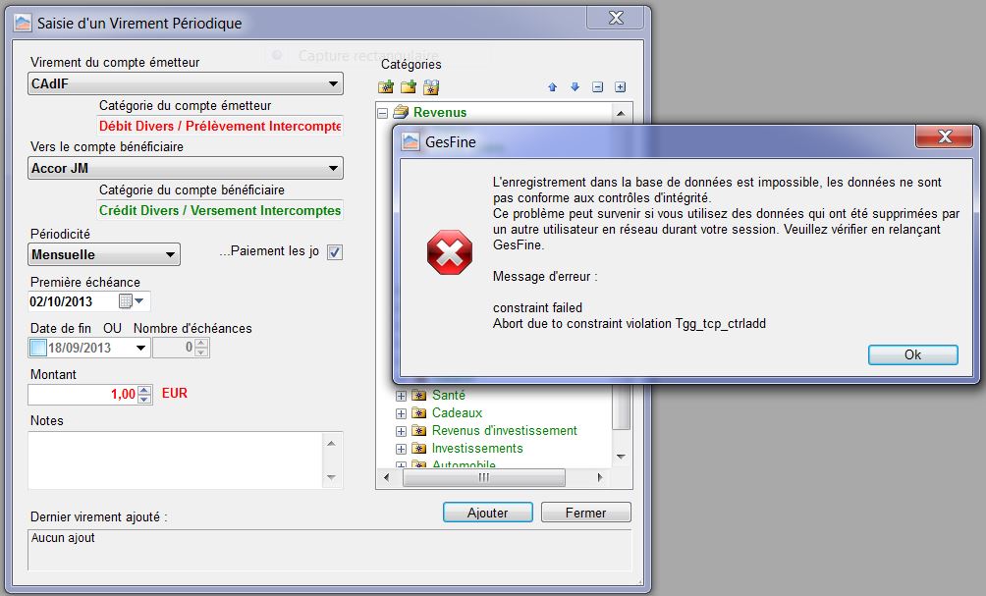Click the blue up arrow above categories
This screenshot has height=596, width=986.
click(x=552, y=87)
